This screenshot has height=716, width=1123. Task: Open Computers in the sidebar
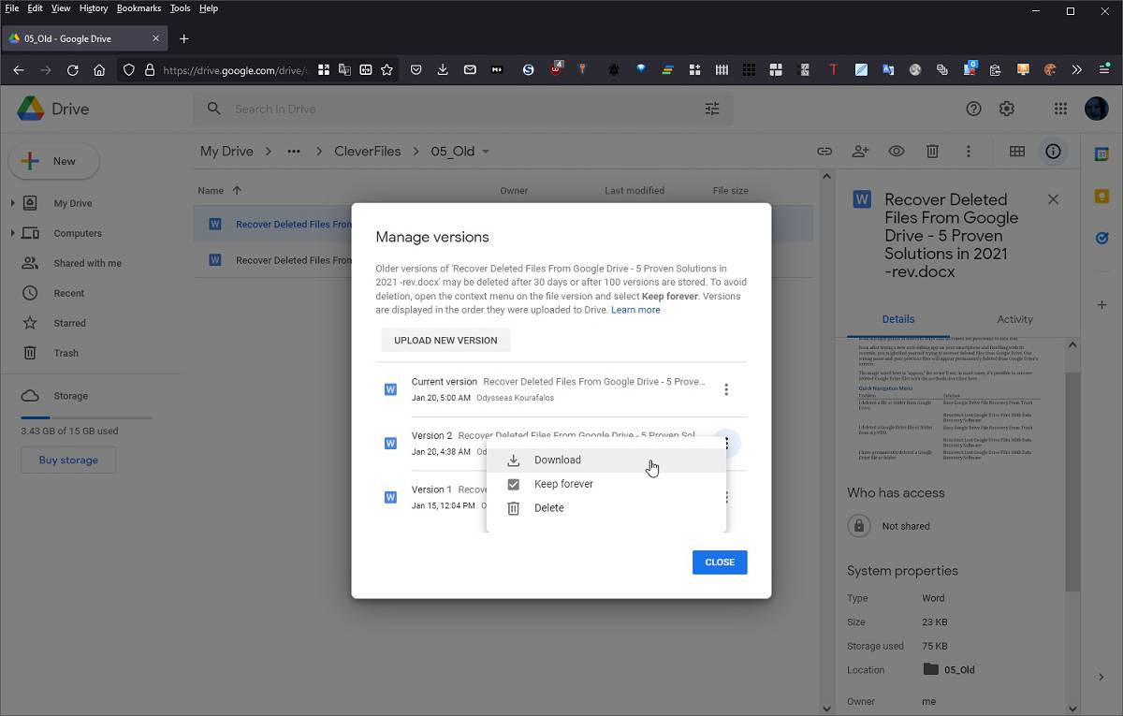coord(78,233)
